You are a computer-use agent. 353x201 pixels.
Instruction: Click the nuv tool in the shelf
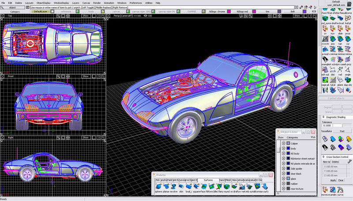333,29
